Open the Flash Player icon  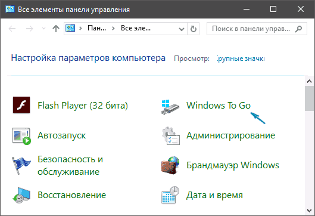[x=21, y=105]
